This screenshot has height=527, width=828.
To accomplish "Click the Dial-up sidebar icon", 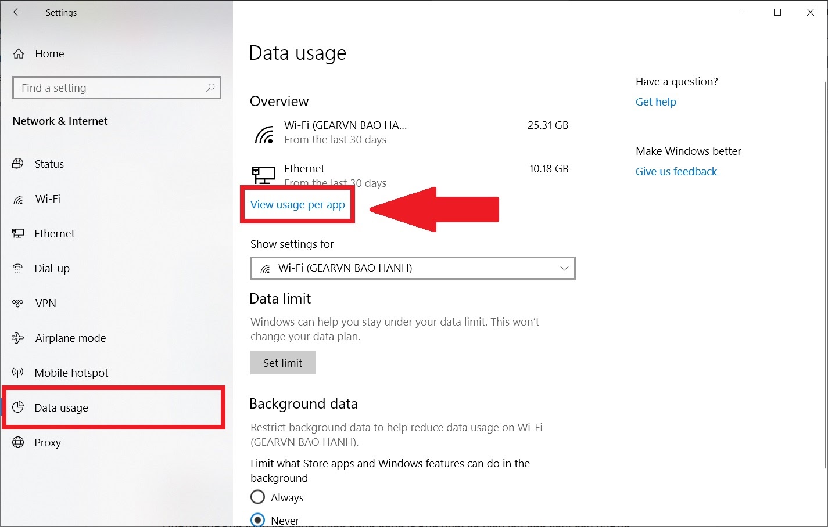I will pyautogui.click(x=18, y=268).
